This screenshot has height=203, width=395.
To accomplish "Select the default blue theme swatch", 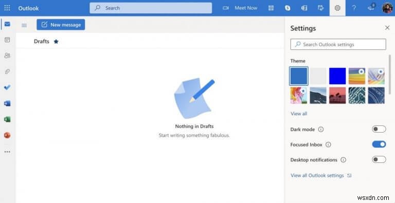I will [298, 76].
